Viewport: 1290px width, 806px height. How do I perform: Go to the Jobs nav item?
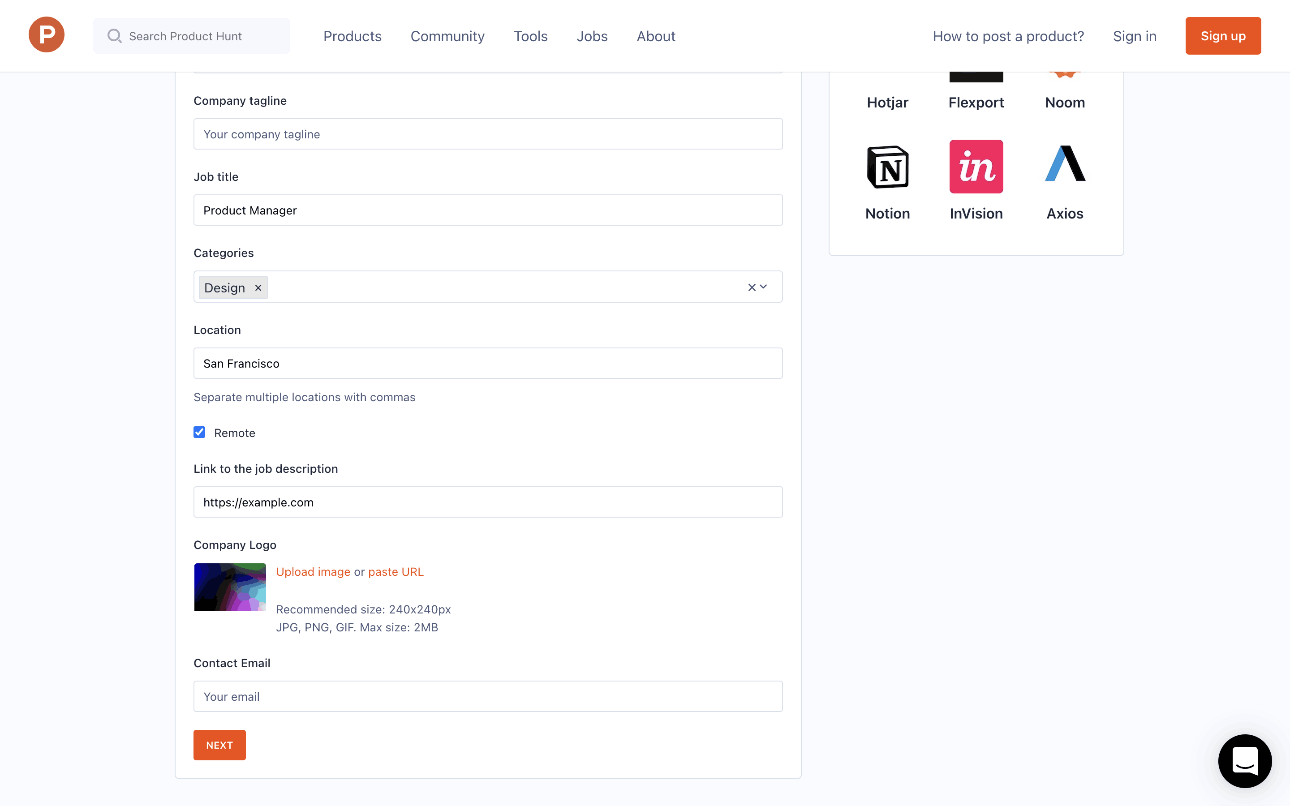592,36
